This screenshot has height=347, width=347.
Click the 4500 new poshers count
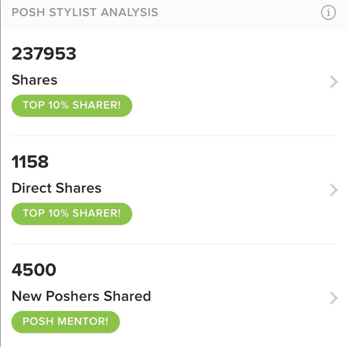(x=34, y=270)
